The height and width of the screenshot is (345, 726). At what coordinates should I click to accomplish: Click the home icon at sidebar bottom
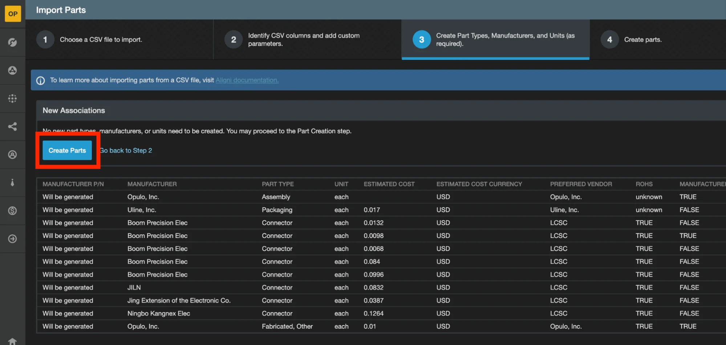[x=13, y=341]
